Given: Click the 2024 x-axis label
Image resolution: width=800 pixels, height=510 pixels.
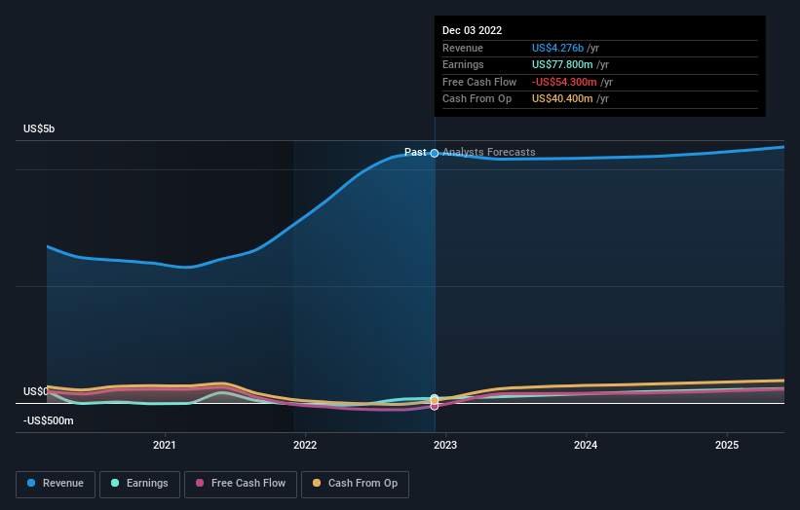Looking at the screenshot, I should pos(586,446).
